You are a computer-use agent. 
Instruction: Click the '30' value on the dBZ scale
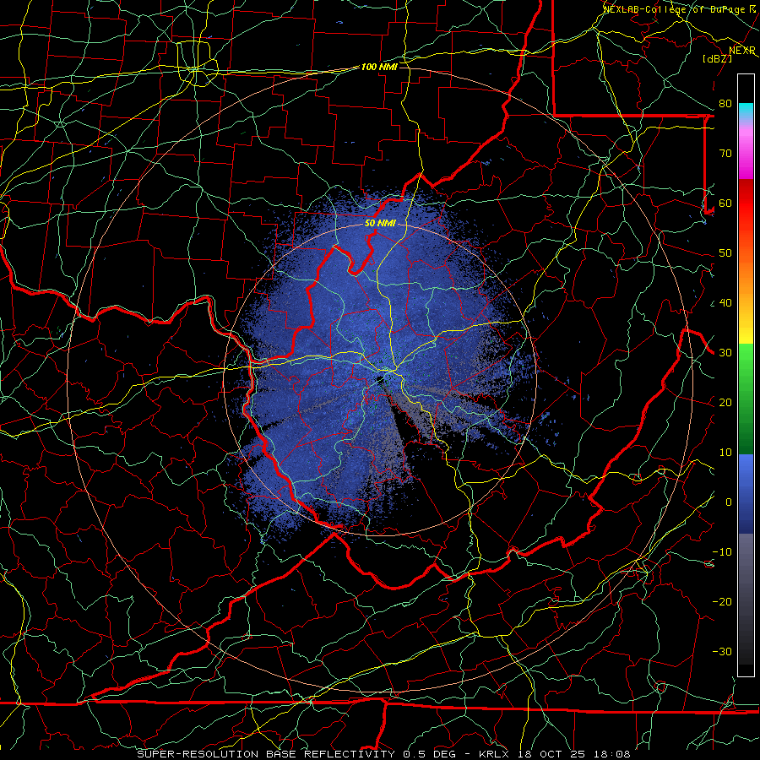(725, 353)
